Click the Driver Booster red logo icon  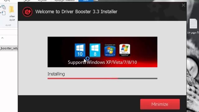click(27, 12)
